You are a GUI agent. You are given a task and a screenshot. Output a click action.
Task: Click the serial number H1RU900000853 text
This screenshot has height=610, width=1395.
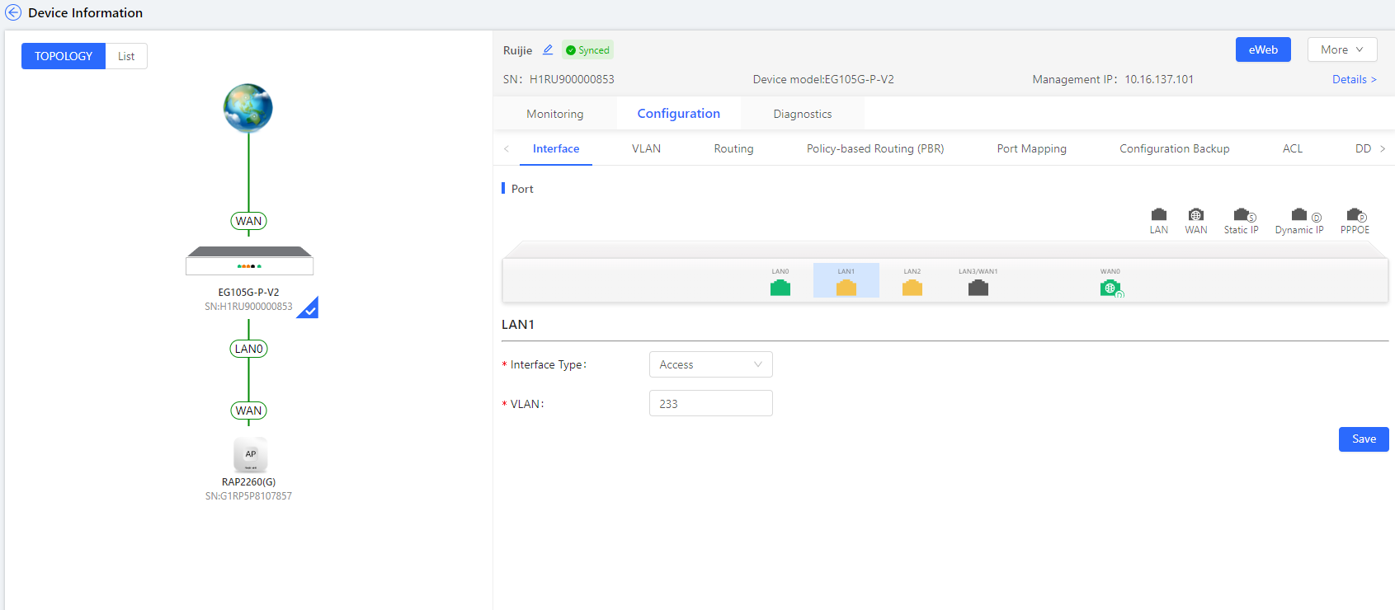coord(572,79)
